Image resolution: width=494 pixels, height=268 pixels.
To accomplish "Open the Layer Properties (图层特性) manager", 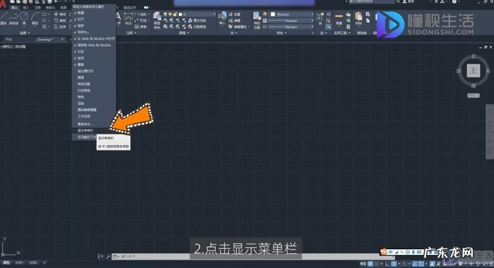I will tap(157, 20).
